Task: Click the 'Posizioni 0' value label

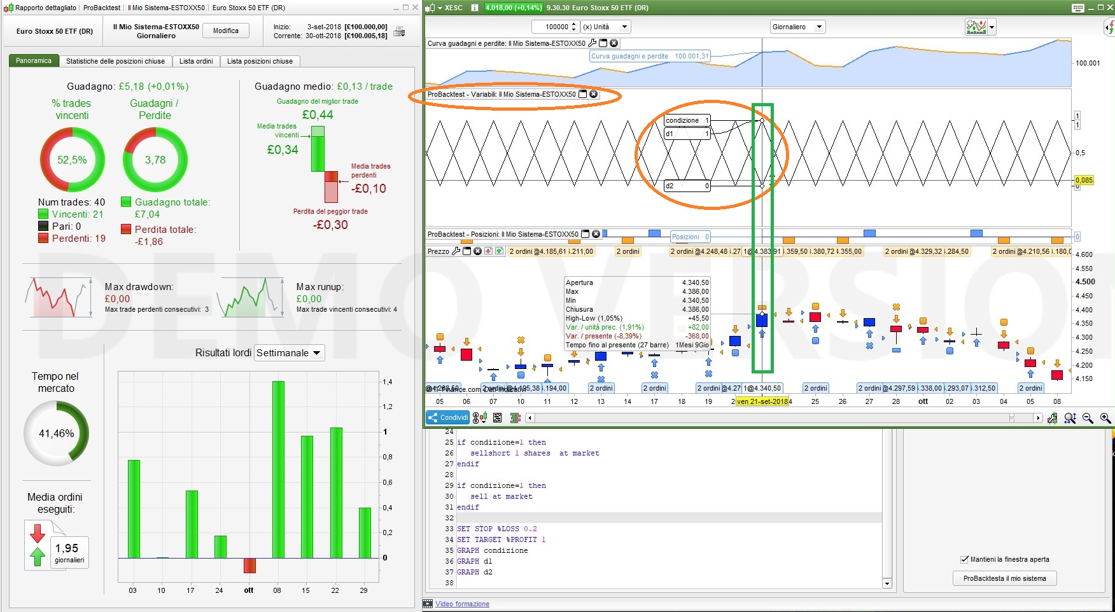Action: (691, 237)
